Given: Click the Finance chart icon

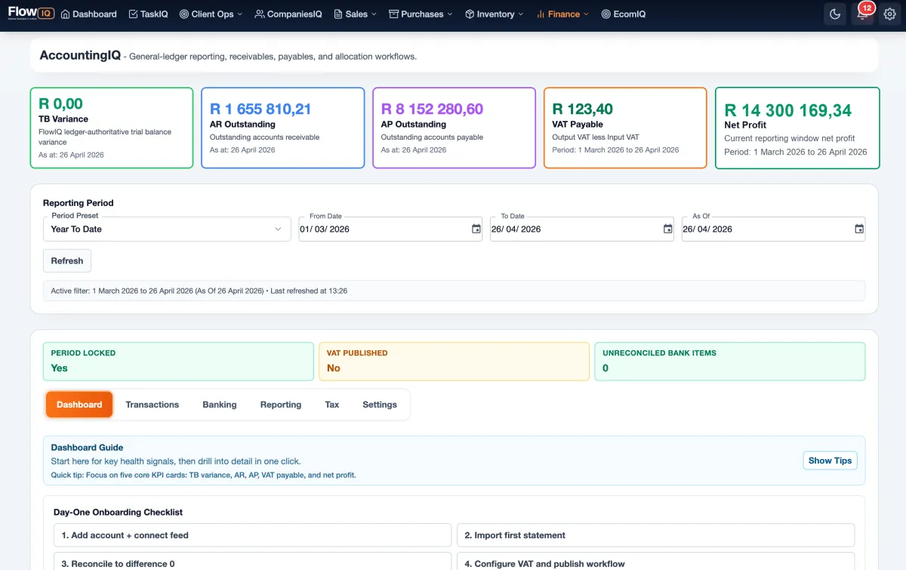Looking at the screenshot, I should click(x=541, y=14).
